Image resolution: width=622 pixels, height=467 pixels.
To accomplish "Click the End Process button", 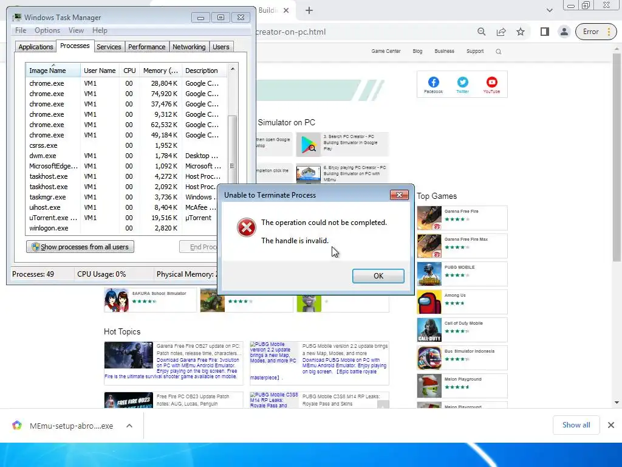I will pyautogui.click(x=199, y=247).
